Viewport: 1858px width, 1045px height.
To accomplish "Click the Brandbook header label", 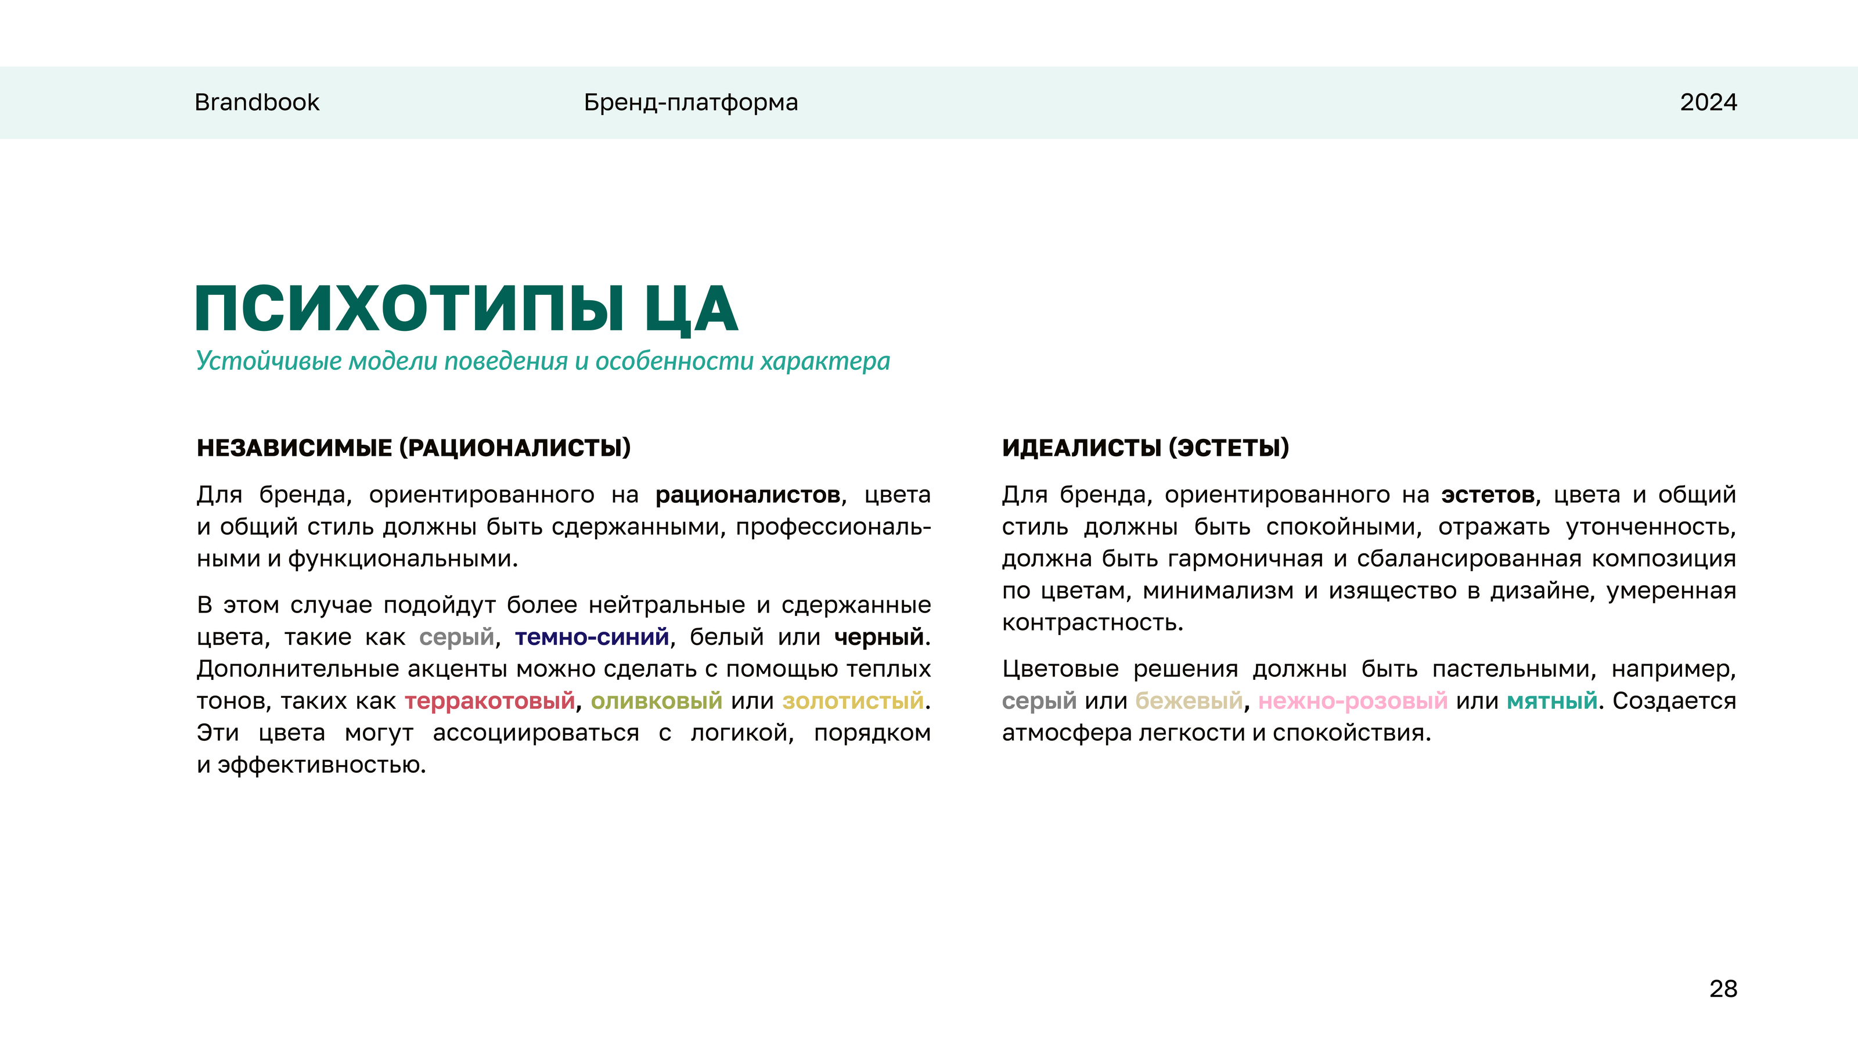I will [x=256, y=102].
